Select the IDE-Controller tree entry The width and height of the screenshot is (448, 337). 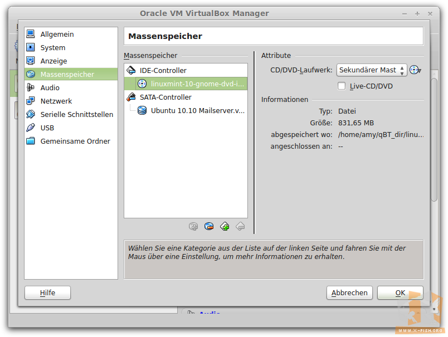(x=186, y=70)
